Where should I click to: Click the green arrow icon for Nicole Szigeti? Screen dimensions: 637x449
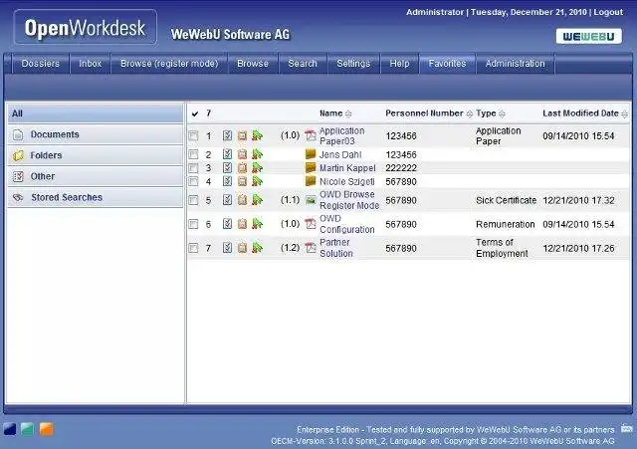tap(257, 181)
